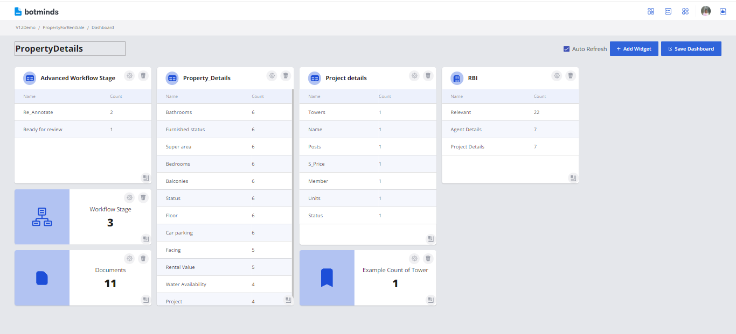Open the dashboard grid icon in header

click(x=651, y=11)
